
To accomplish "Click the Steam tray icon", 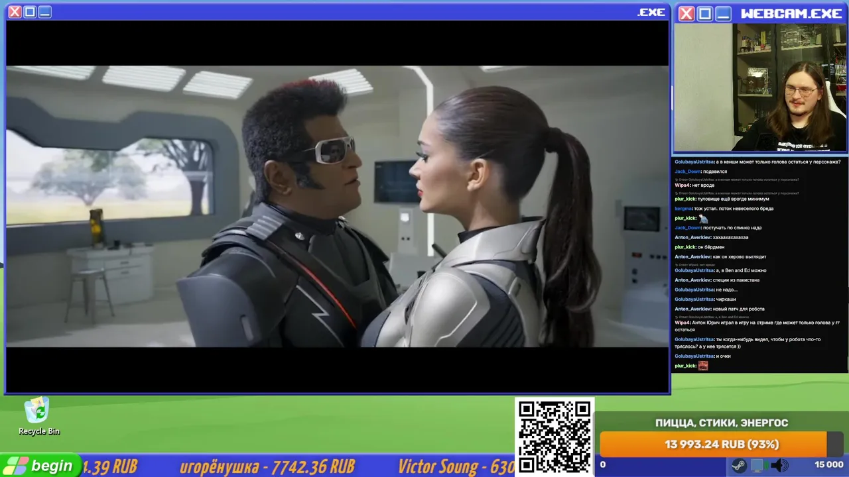I will click(x=738, y=464).
